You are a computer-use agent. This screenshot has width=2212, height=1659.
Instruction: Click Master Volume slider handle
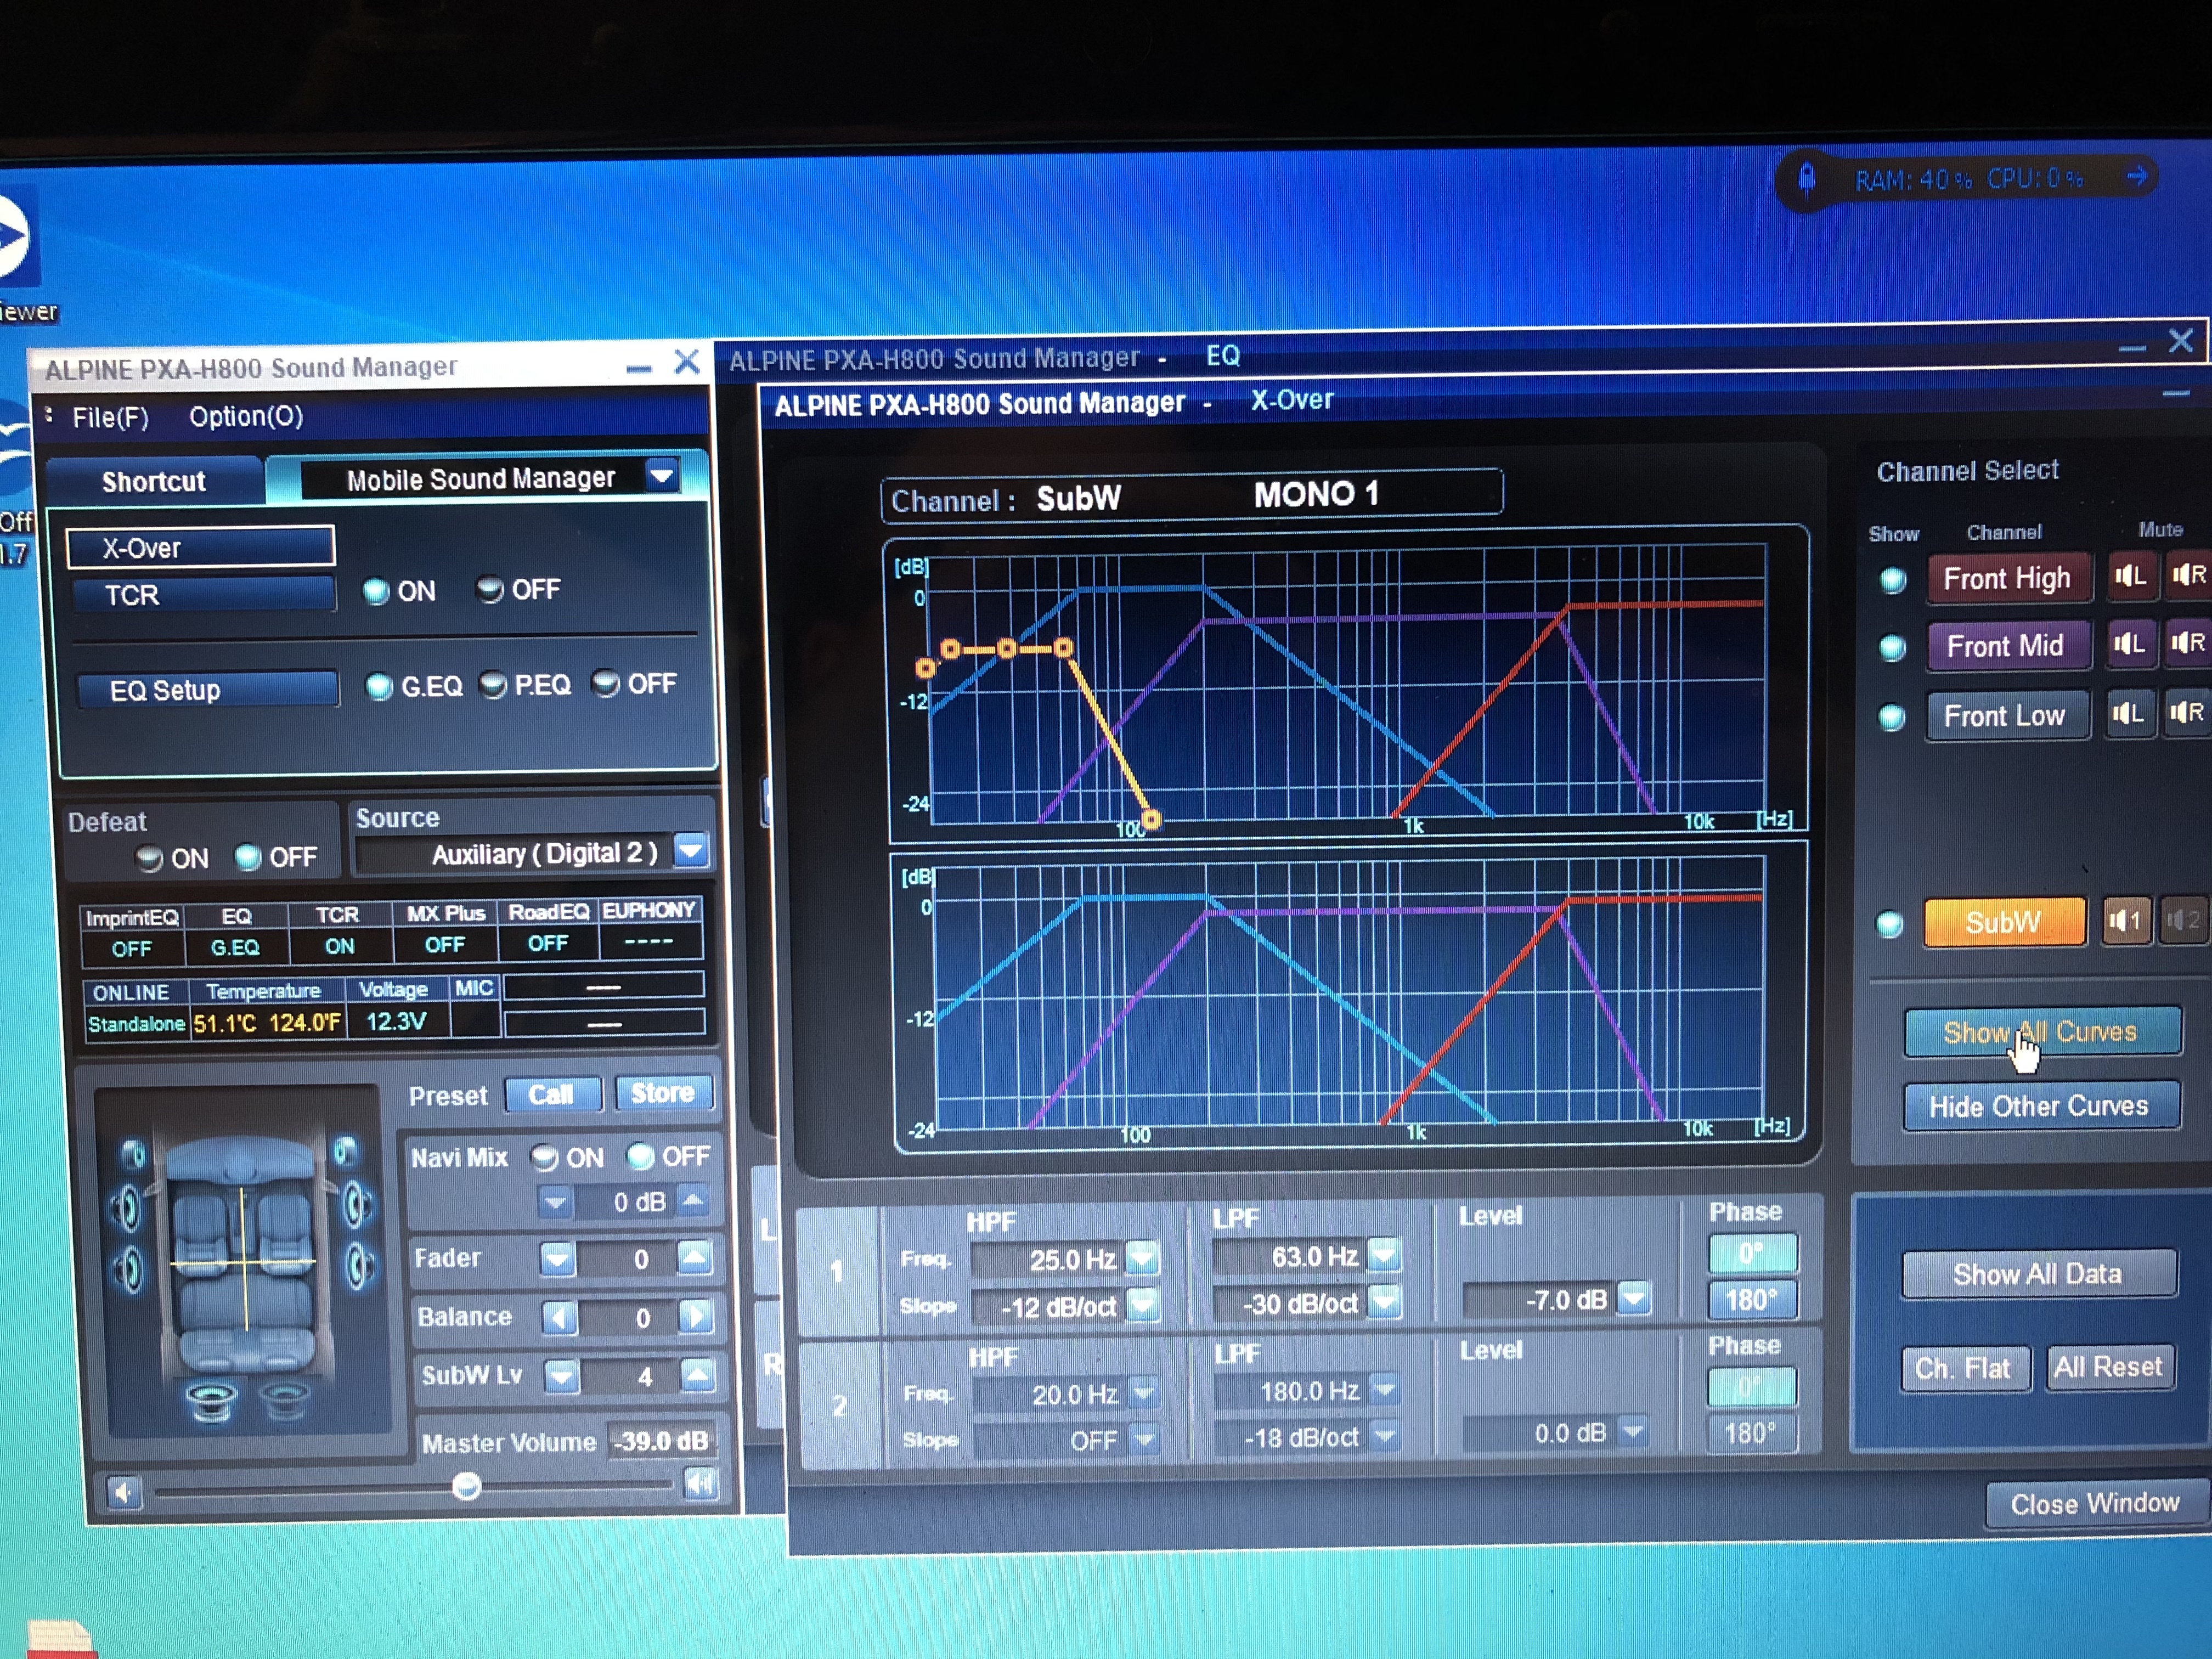(466, 1486)
